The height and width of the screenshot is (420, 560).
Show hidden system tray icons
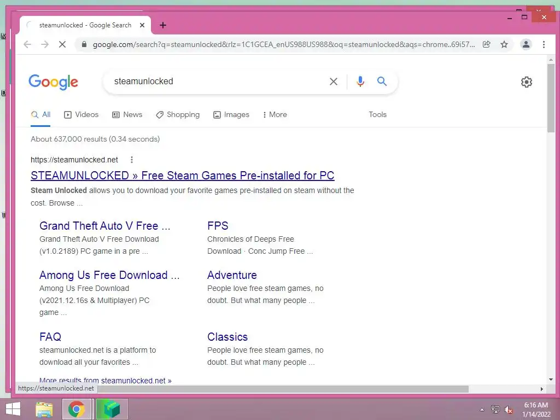pyautogui.click(x=482, y=410)
